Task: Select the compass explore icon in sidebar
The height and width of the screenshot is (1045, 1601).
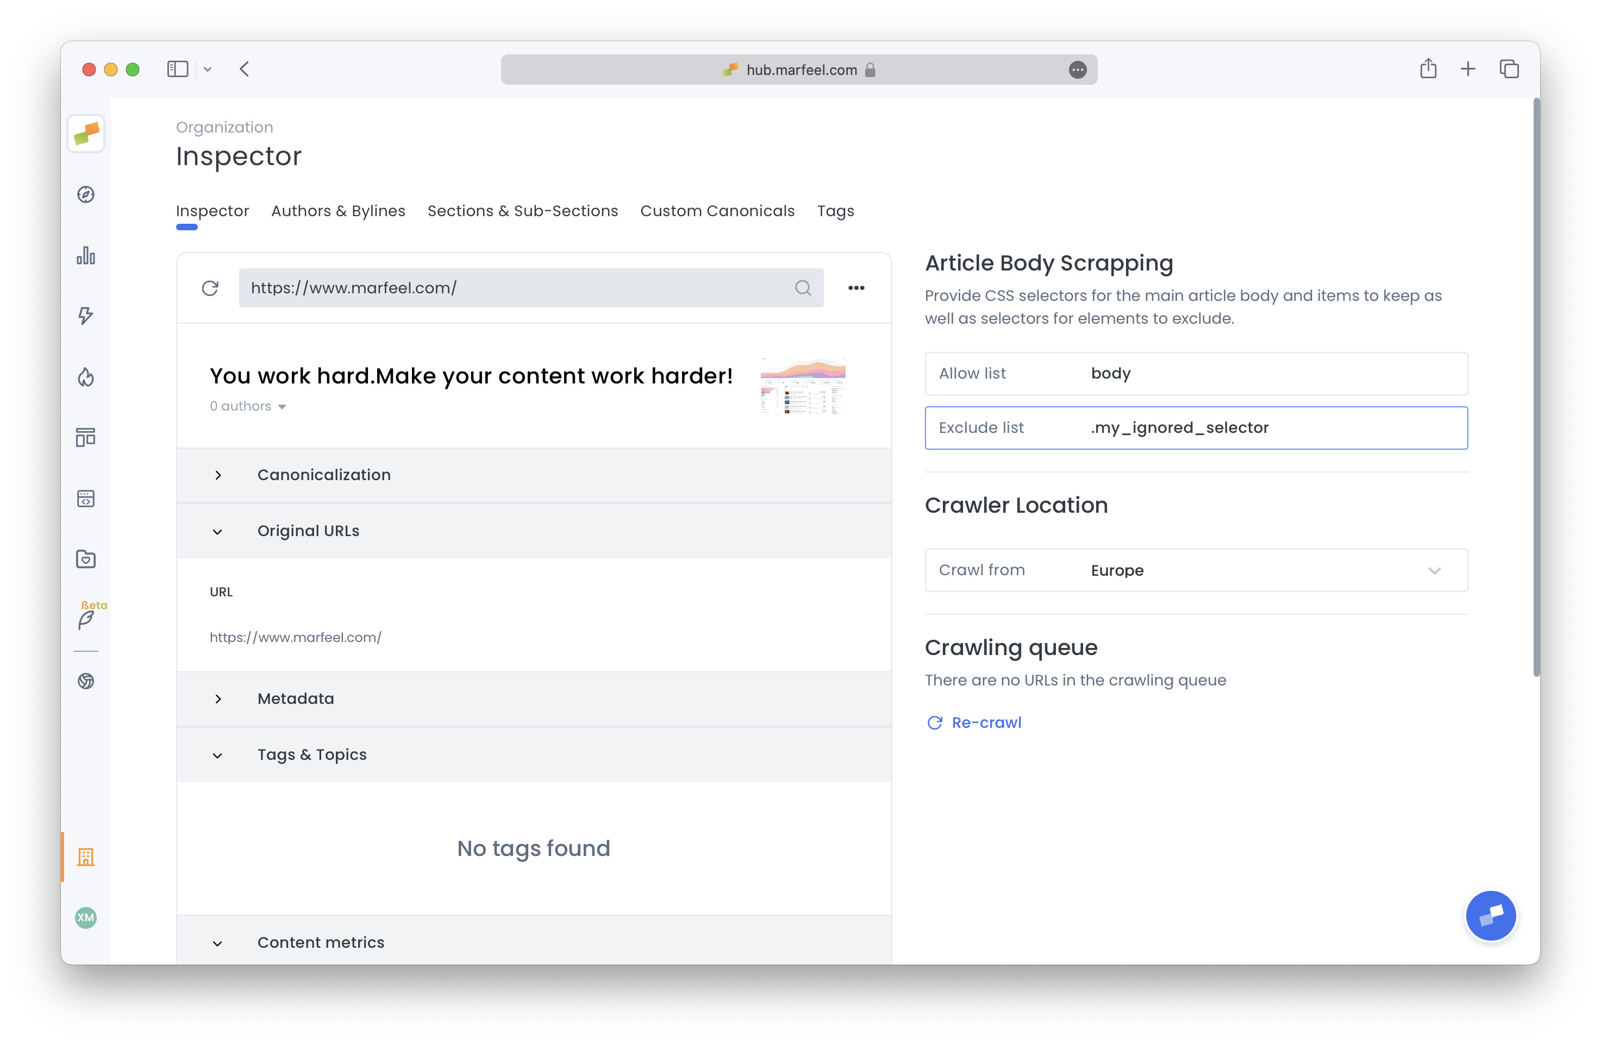Action: [x=85, y=194]
